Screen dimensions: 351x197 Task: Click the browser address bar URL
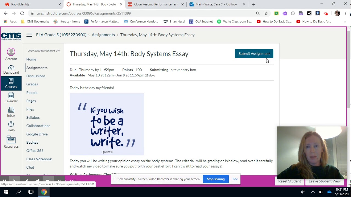click(83, 13)
